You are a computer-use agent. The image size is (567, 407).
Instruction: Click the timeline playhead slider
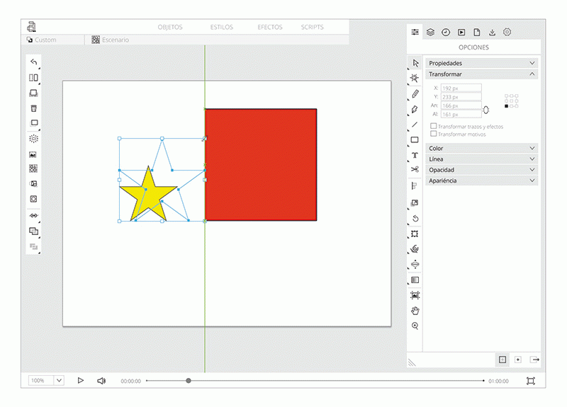[x=189, y=381]
